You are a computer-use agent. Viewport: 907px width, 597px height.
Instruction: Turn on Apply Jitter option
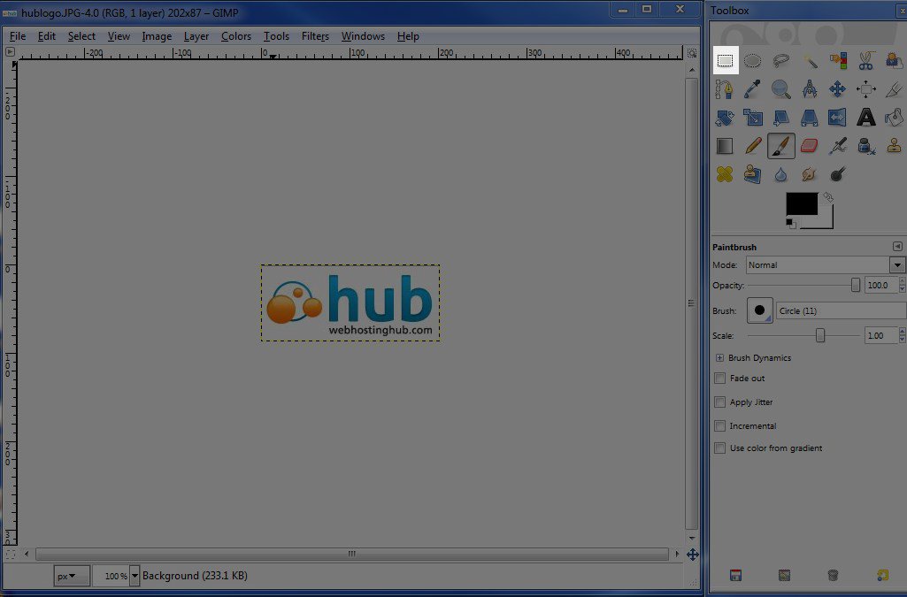click(720, 402)
